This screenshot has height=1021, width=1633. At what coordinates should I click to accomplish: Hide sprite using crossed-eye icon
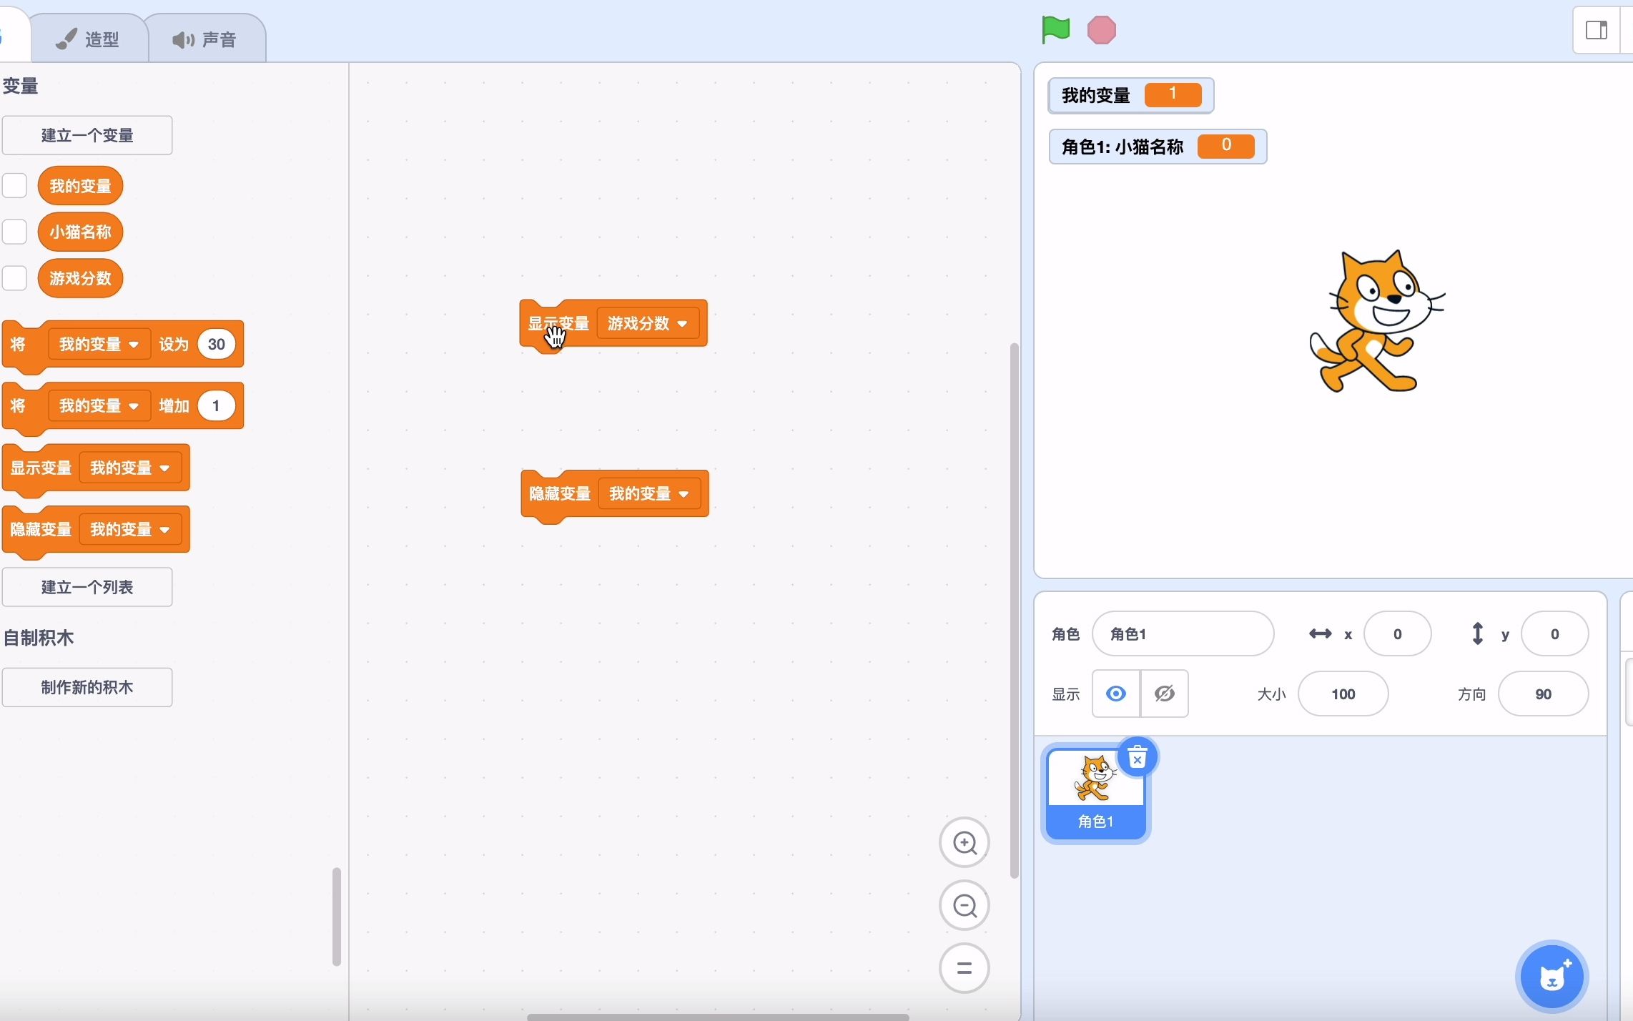(1164, 694)
